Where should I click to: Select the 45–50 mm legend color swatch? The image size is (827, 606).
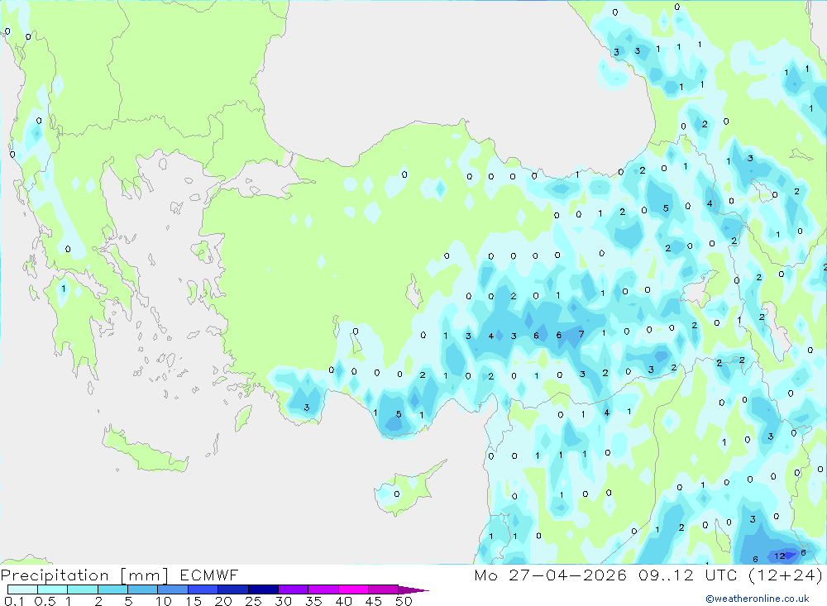pyautogui.click(x=384, y=589)
